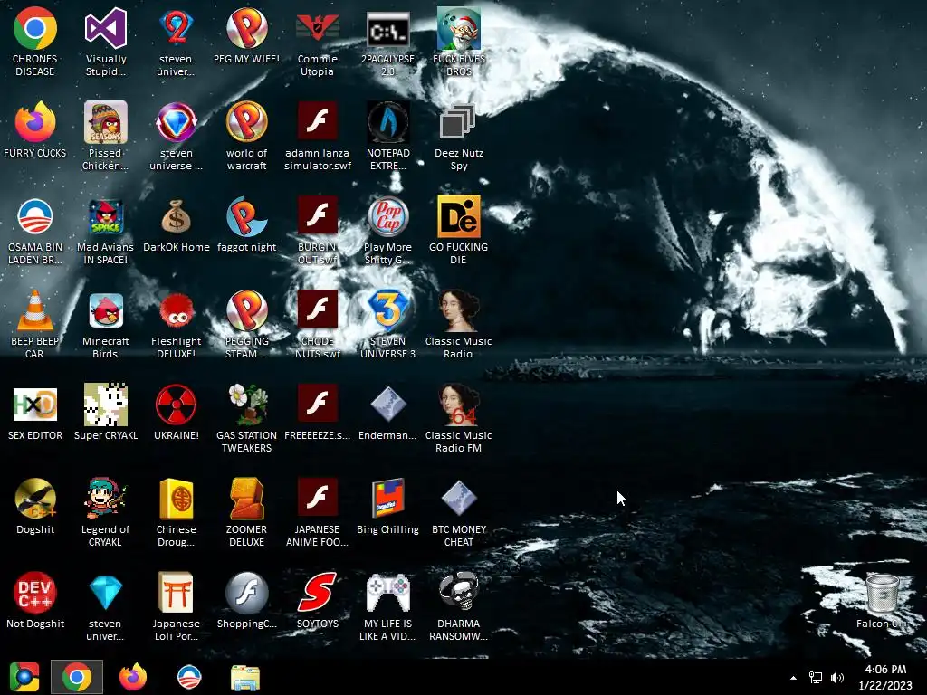Screen dimensions: 927x695
Task: Expand the hidden tray icons arrow
Action: click(x=793, y=678)
